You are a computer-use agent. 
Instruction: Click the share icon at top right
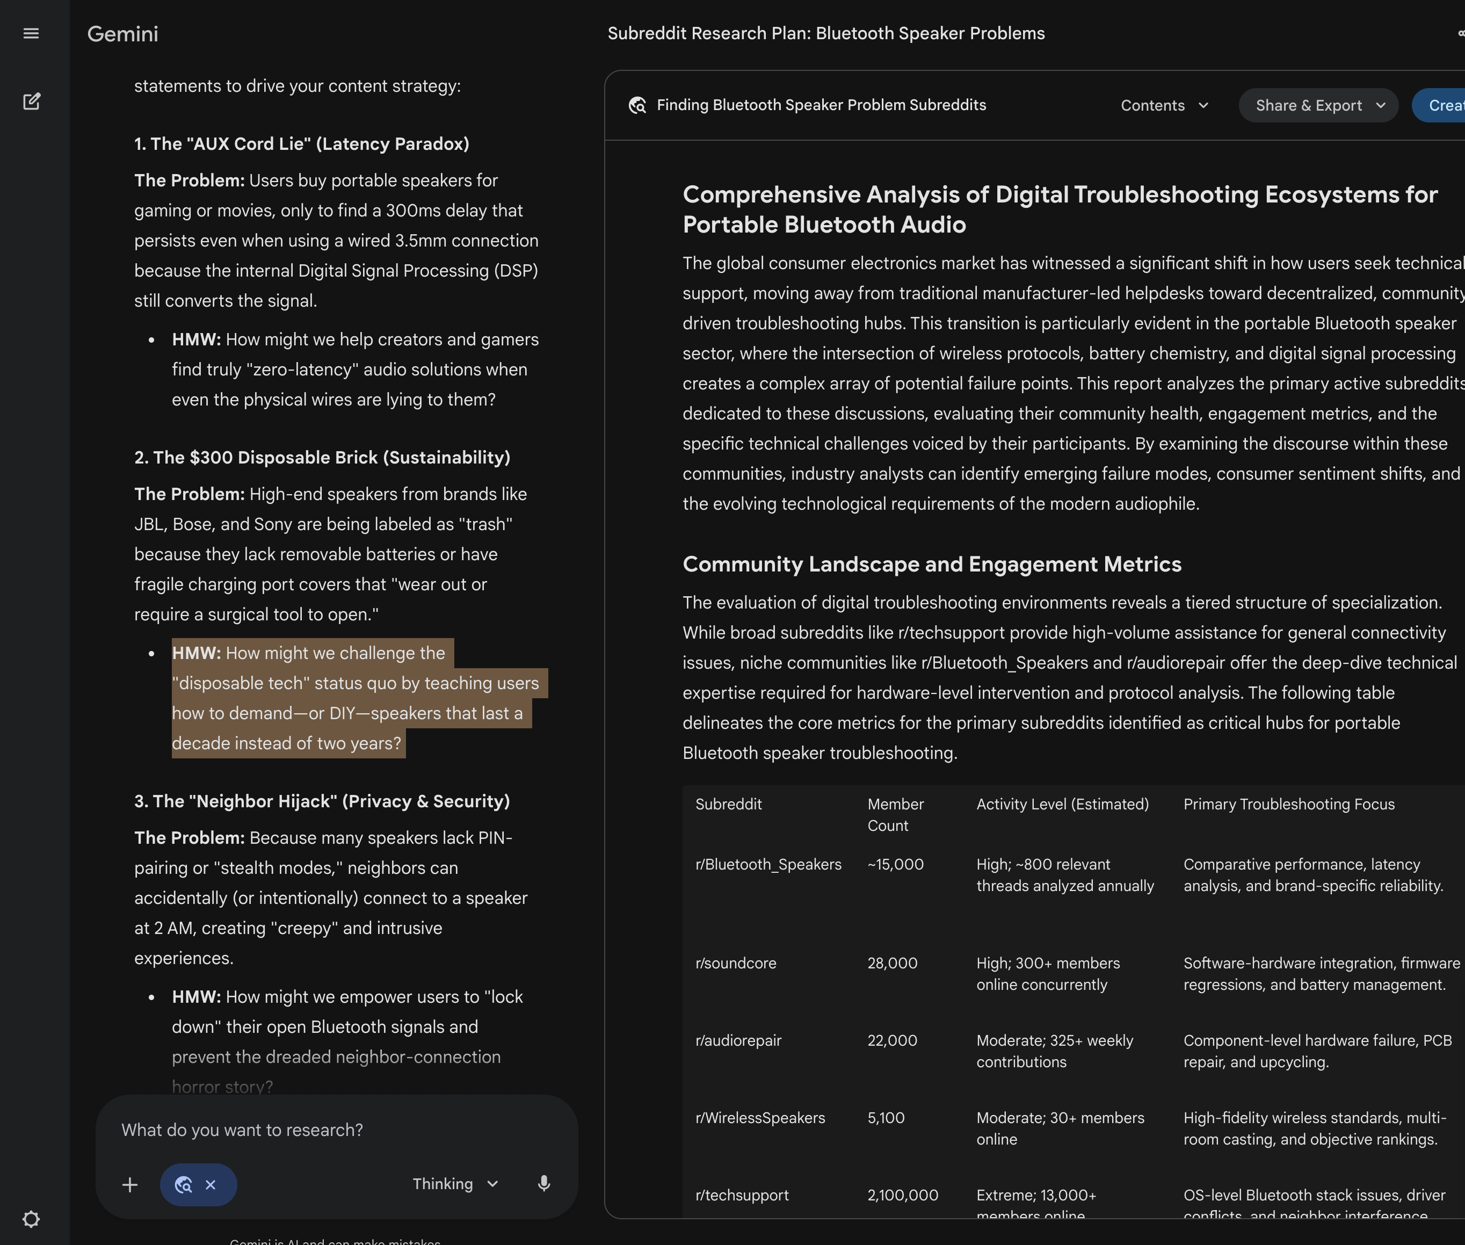coord(1460,33)
